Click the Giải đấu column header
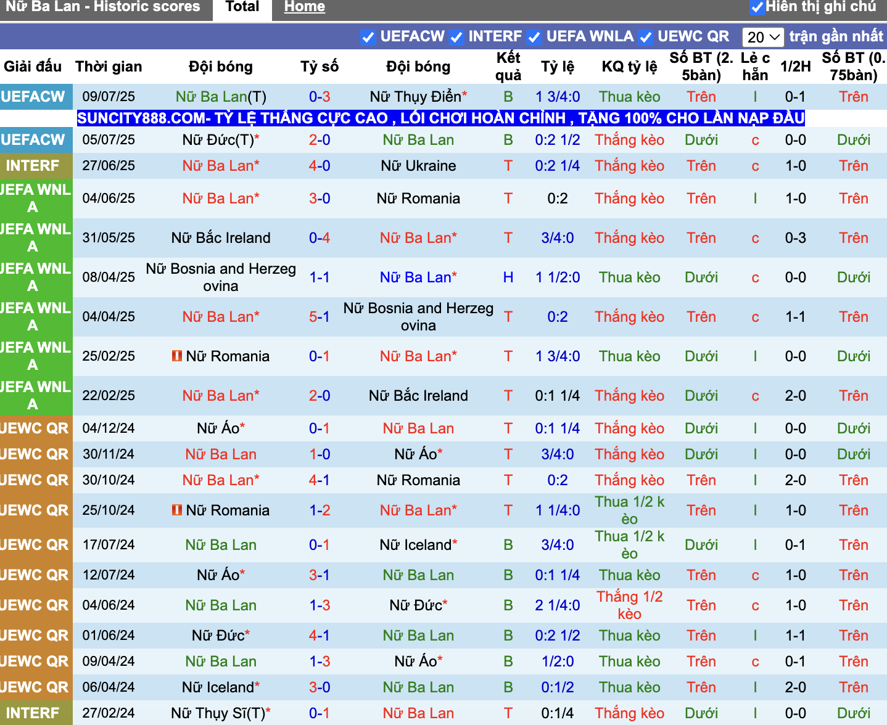887x725 pixels. 33,67
